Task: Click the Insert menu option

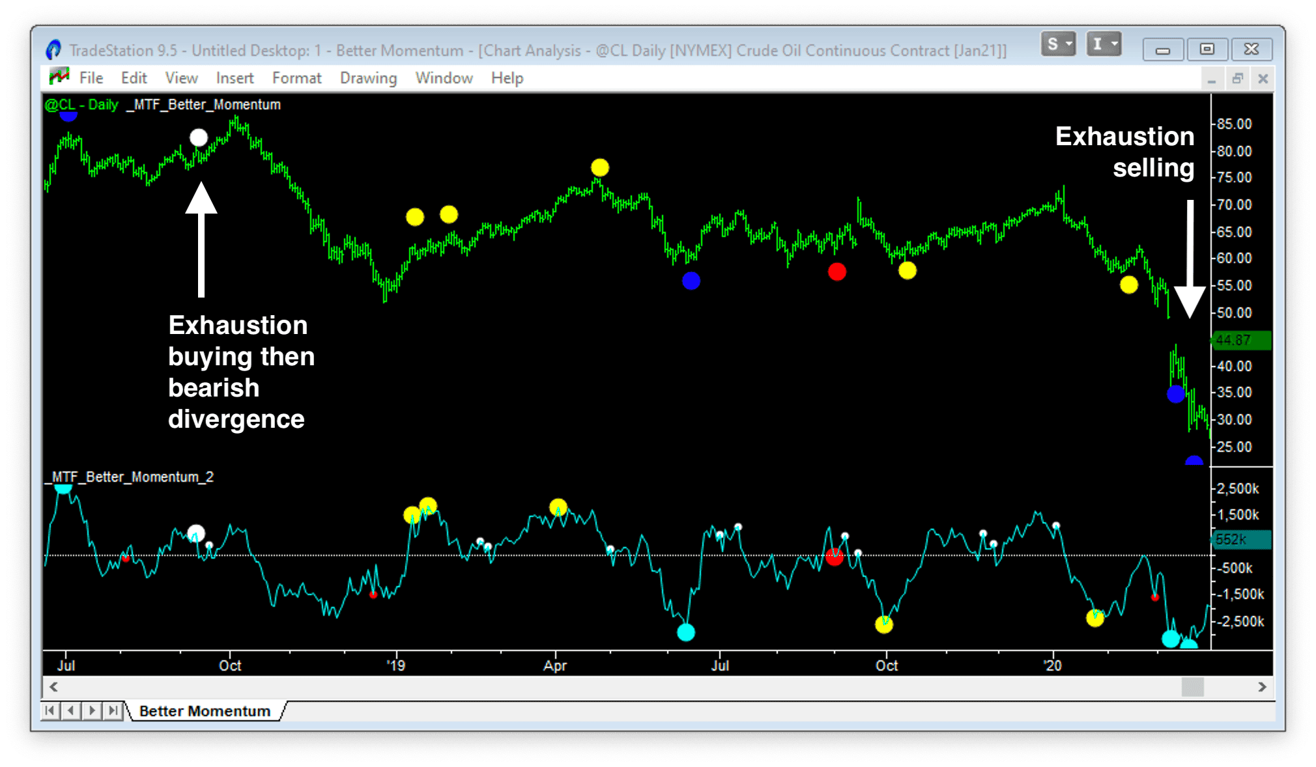Action: tap(235, 77)
